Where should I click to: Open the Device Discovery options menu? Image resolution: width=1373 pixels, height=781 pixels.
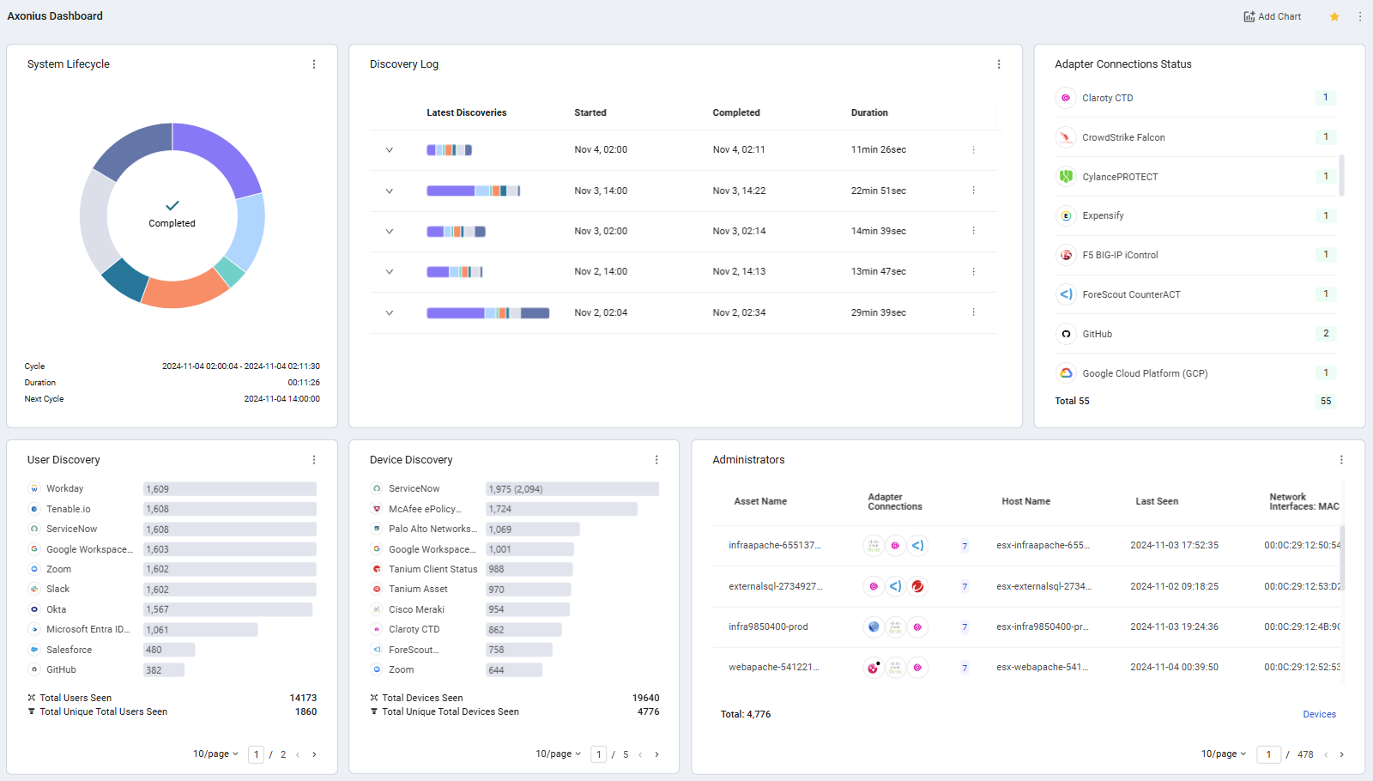click(x=656, y=460)
